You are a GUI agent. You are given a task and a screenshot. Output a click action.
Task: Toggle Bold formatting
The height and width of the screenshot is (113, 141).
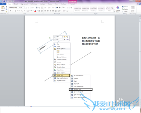pyautogui.click(x=10, y=11)
